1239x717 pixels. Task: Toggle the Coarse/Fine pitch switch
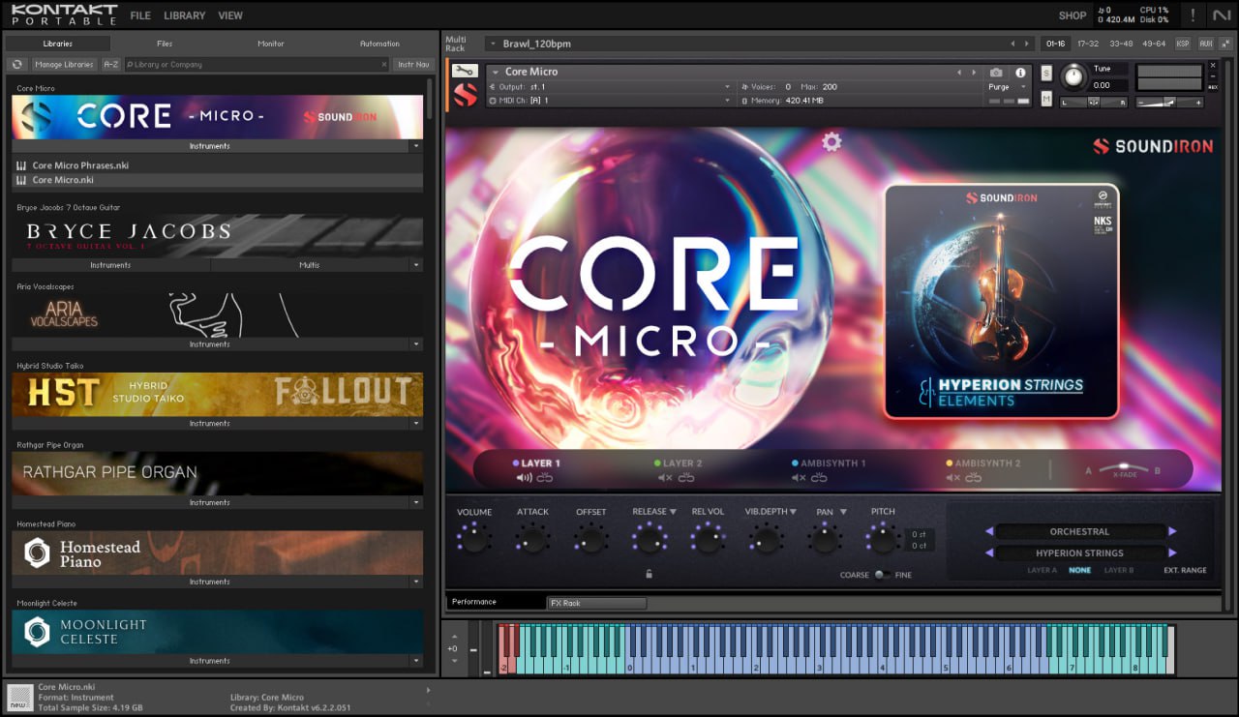[x=882, y=575]
